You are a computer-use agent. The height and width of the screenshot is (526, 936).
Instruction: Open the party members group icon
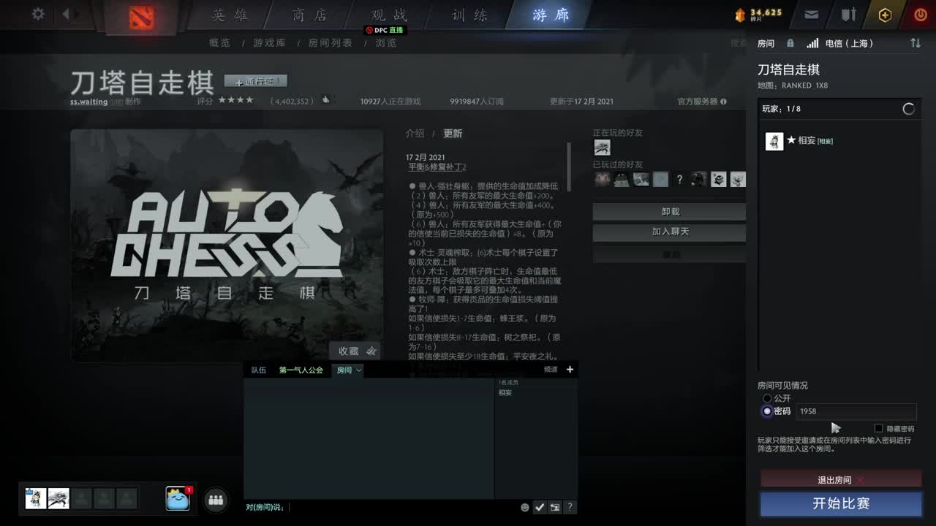215,500
